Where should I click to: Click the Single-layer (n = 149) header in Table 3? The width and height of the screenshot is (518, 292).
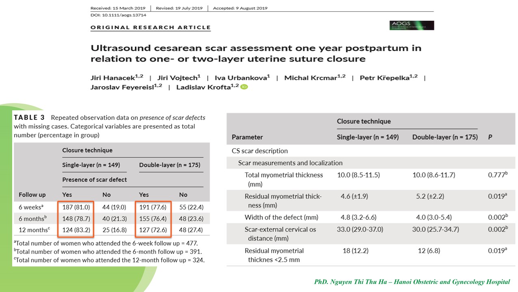click(x=91, y=165)
